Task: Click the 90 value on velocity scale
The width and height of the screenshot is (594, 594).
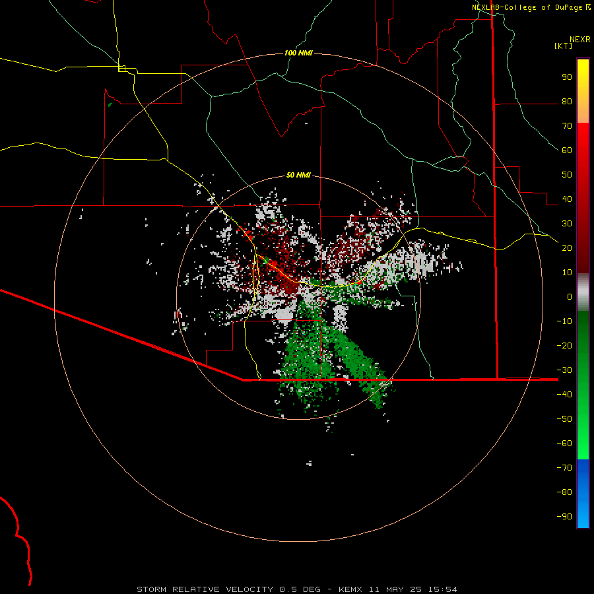Action: tap(567, 77)
